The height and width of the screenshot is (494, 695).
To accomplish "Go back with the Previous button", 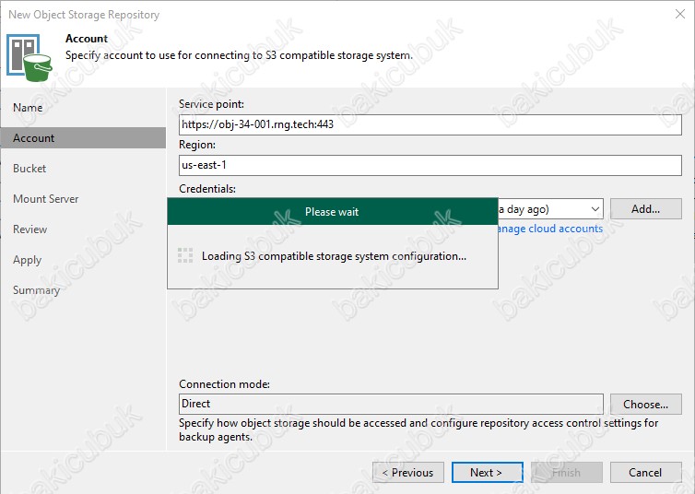I will [407, 473].
